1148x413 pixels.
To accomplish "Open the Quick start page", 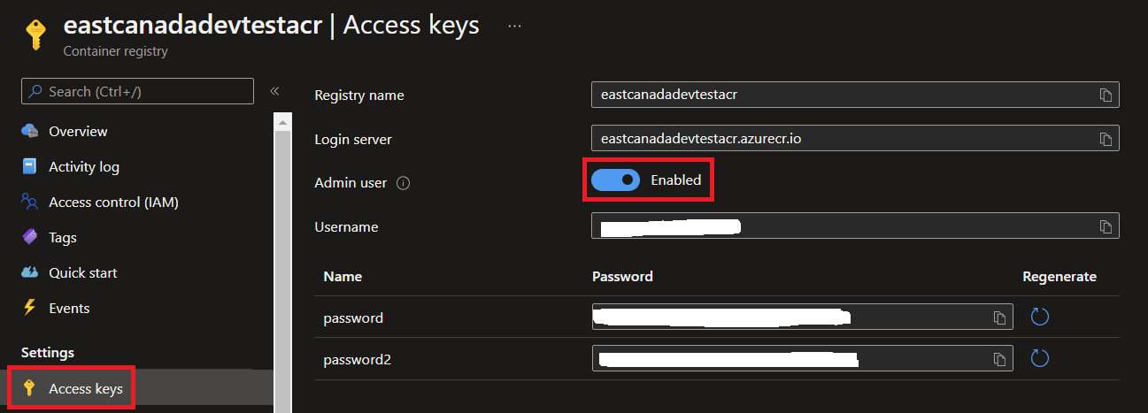I will (82, 272).
